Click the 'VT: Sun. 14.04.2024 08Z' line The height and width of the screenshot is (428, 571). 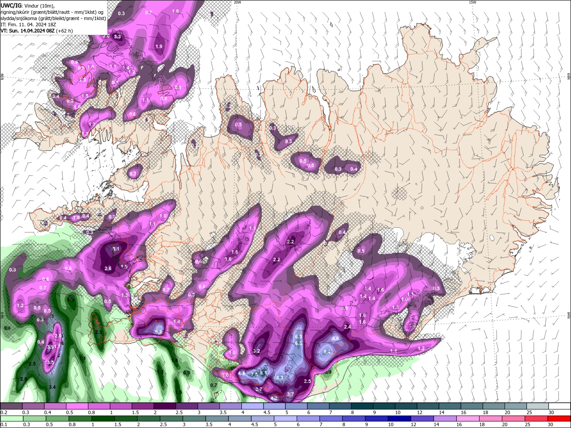28,31
